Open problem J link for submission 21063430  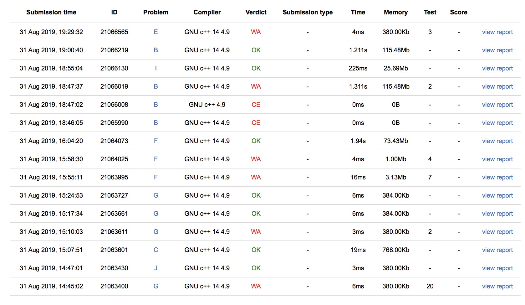(156, 268)
